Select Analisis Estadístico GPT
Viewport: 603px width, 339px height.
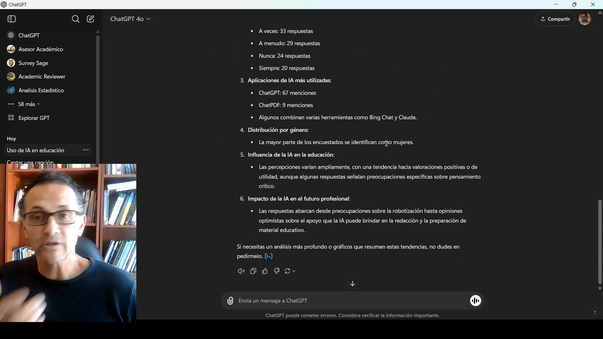coord(49,90)
